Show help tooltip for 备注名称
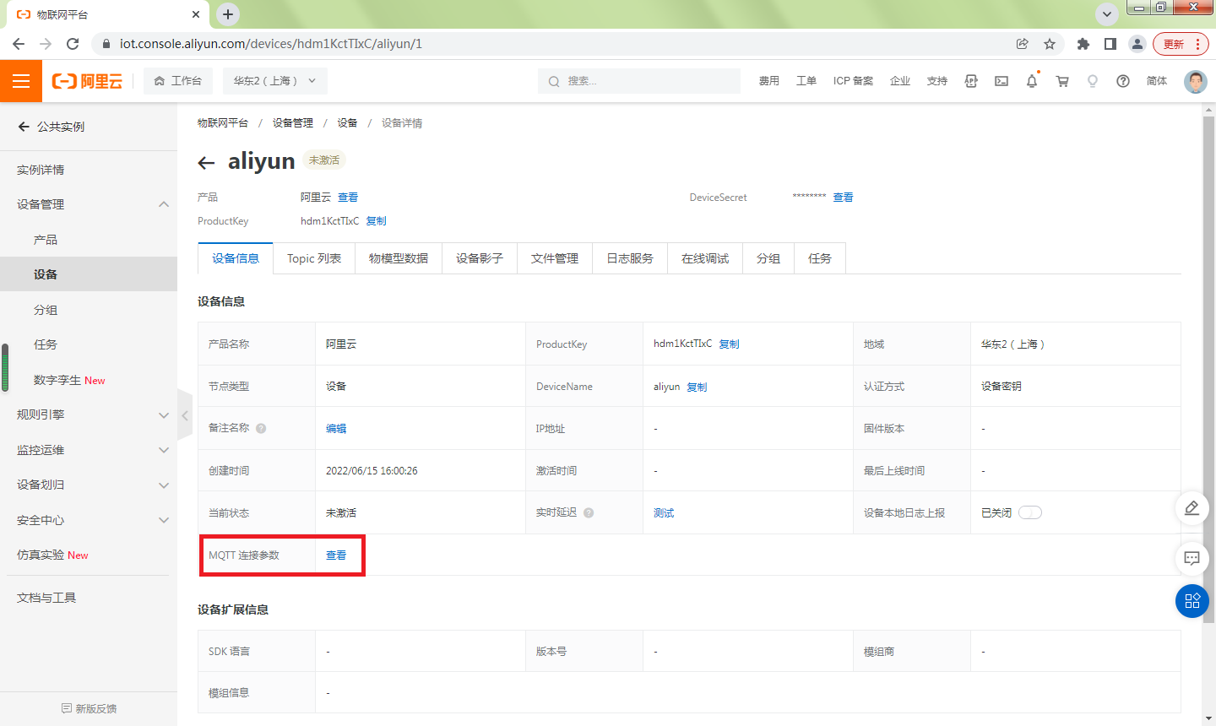Screen dimensions: 1216x726 tap(261, 428)
